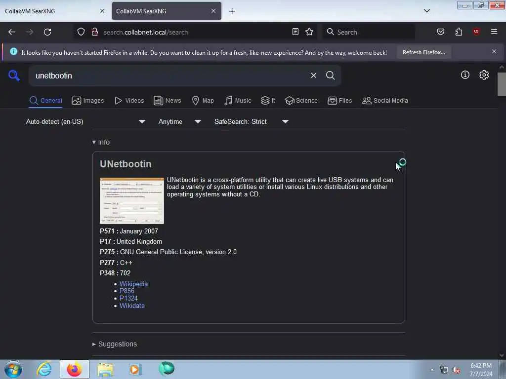List all tabs with the chevron

tap(426, 11)
